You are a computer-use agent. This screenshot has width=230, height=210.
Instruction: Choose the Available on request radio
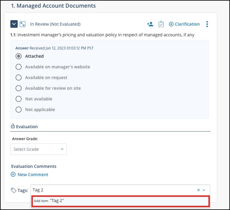19,78
